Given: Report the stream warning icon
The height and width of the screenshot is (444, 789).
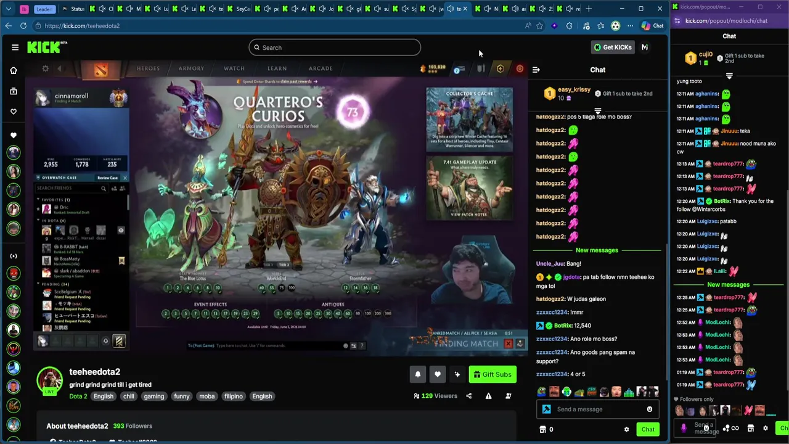Looking at the screenshot, I should pos(488,396).
